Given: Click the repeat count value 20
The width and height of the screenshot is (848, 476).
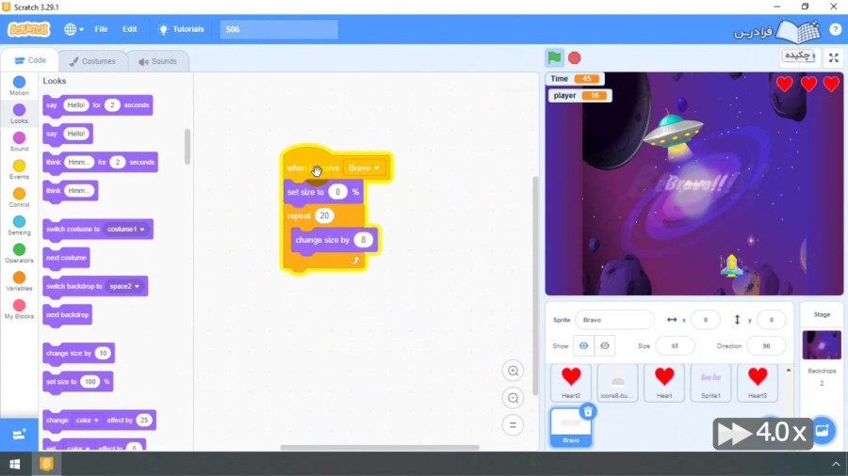Looking at the screenshot, I should point(324,215).
